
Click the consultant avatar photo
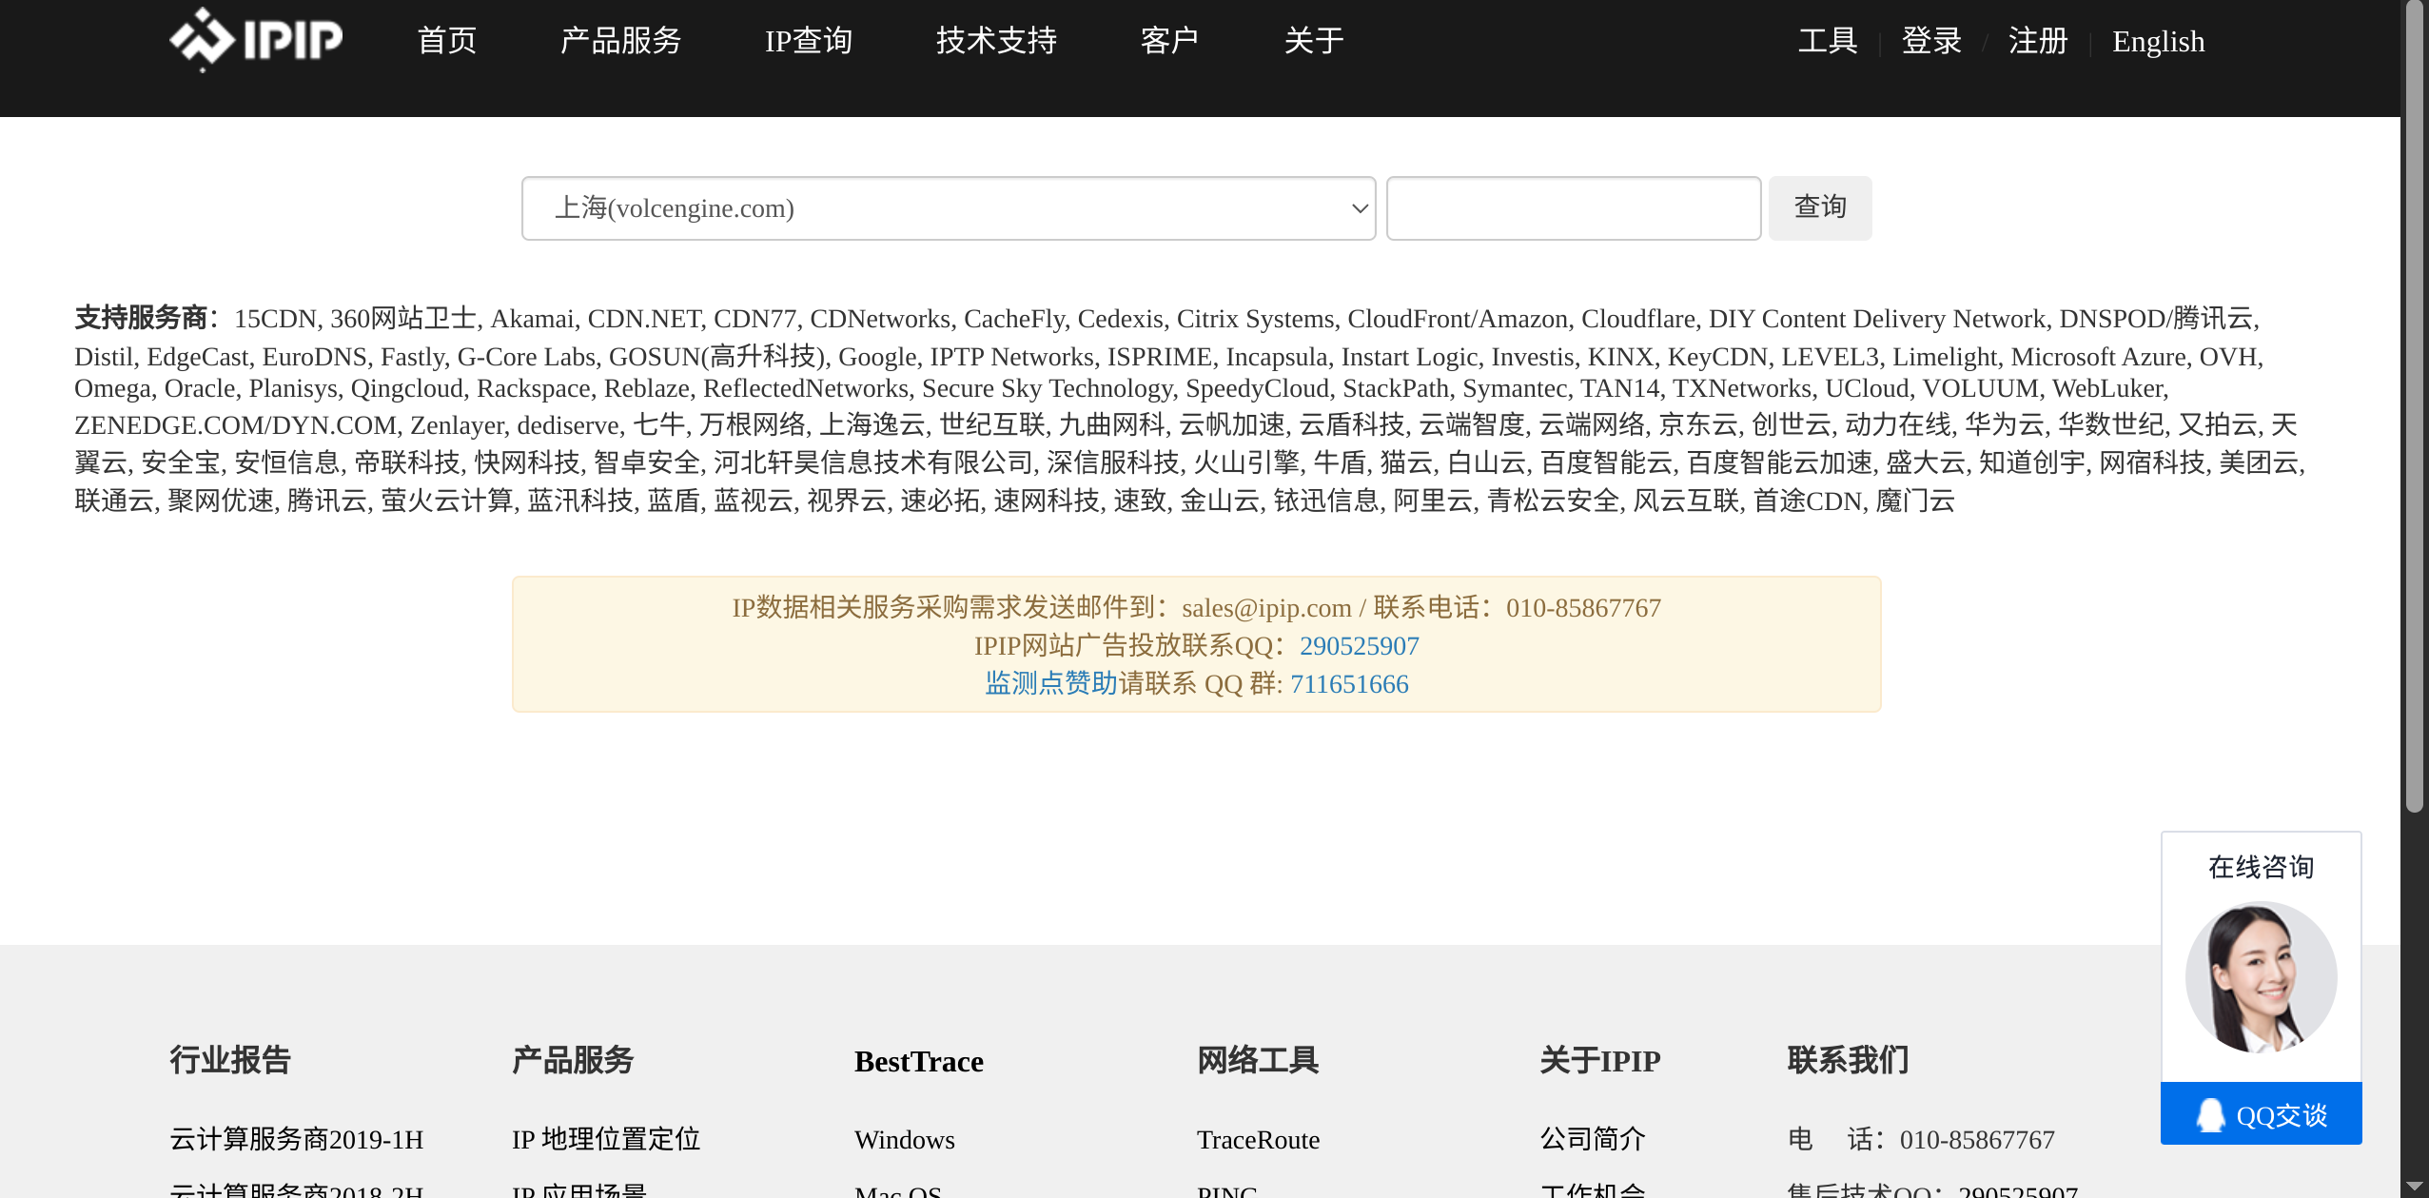click(2261, 977)
